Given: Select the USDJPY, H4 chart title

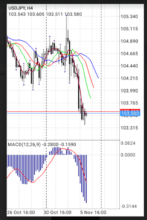Looking at the screenshot, I should pos(21,8).
